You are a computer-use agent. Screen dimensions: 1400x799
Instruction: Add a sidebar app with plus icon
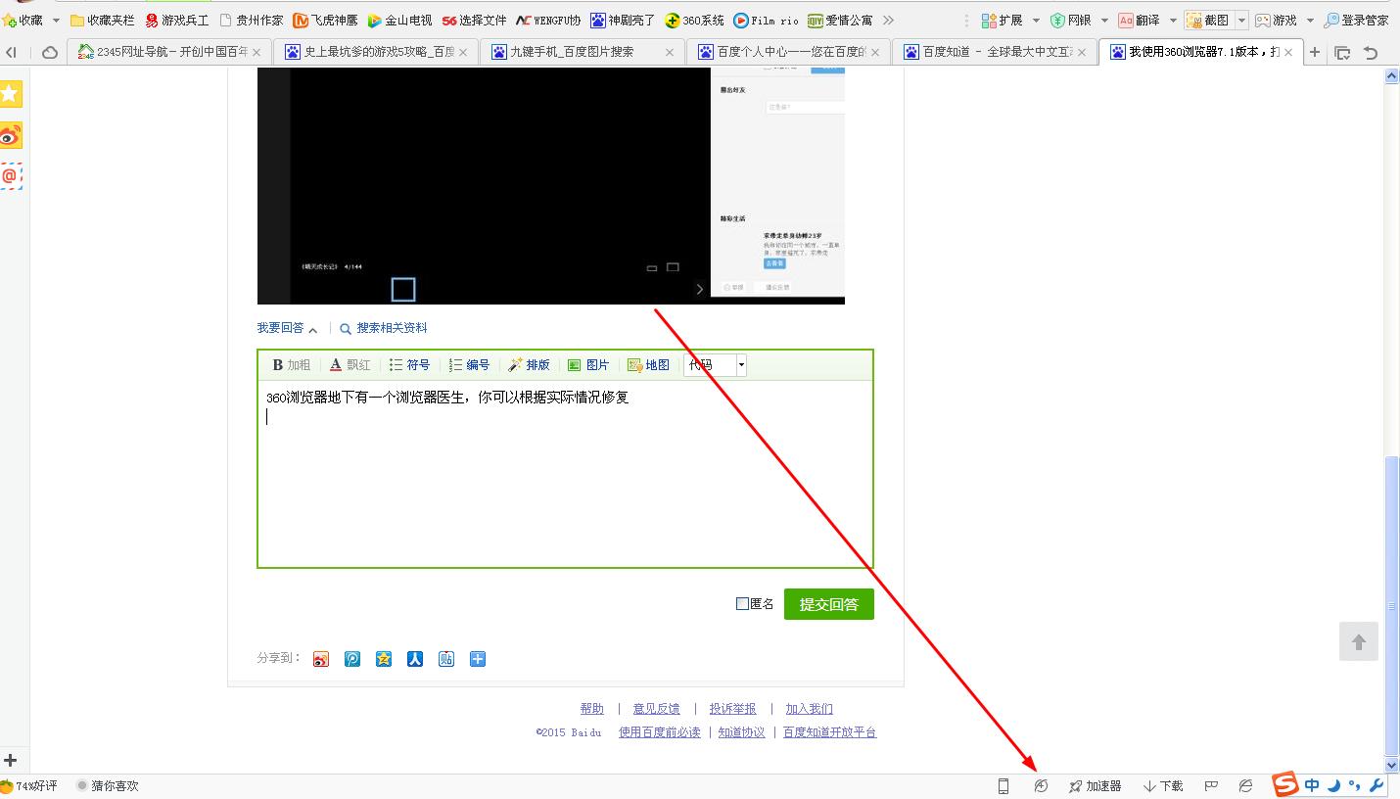coord(11,760)
